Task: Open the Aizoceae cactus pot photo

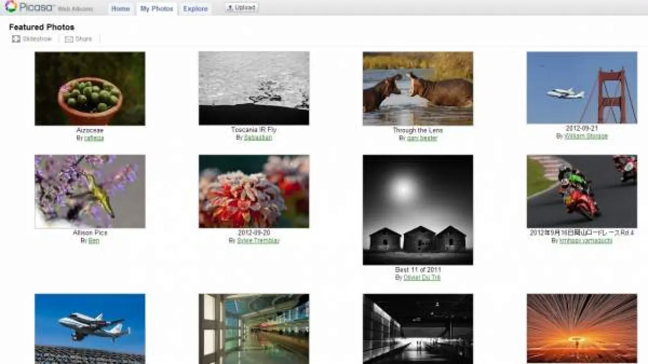Action: pos(90,88)
